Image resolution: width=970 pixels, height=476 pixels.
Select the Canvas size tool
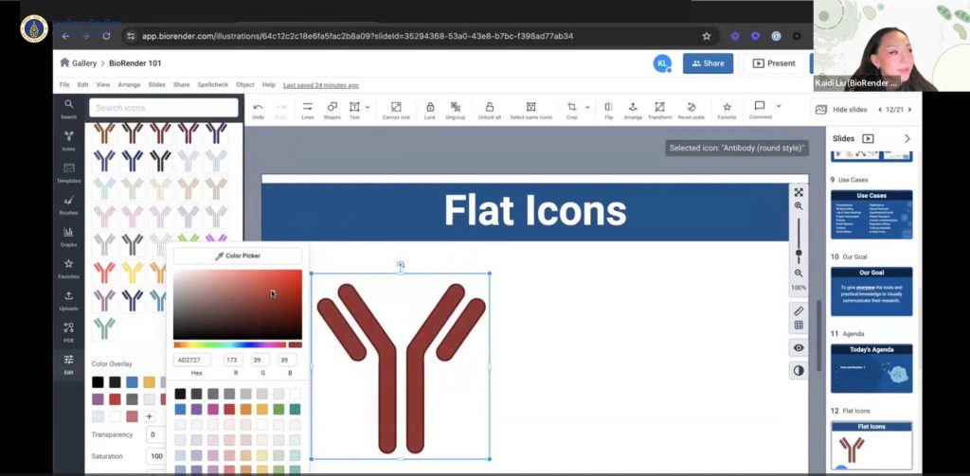click(x=396, y=109)
